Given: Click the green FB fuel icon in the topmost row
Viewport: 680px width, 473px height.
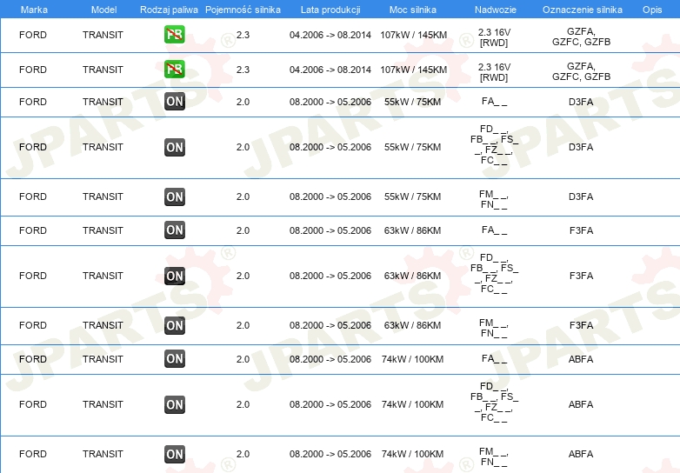Looking at the screenshot, I should [x=174, y=35].
